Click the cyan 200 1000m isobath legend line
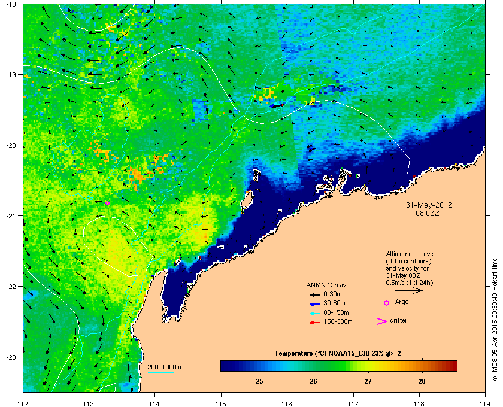Screen dimensions: 503x407 (x=160, y=372)
